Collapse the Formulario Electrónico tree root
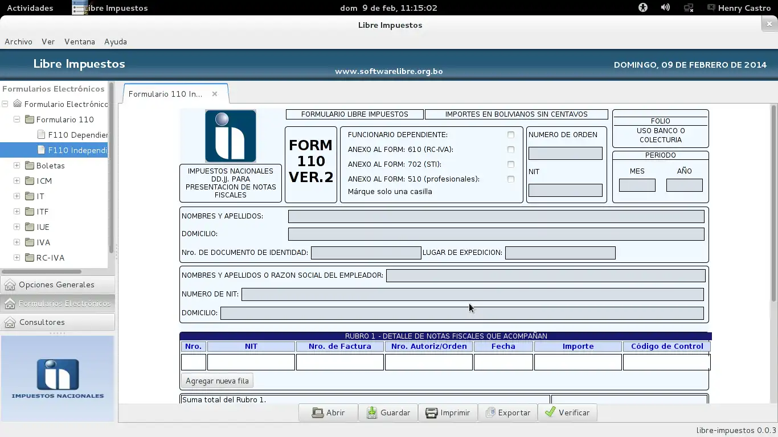Image resolution: width=778 pixels, height=437 pixels. [x=5, y=104]
